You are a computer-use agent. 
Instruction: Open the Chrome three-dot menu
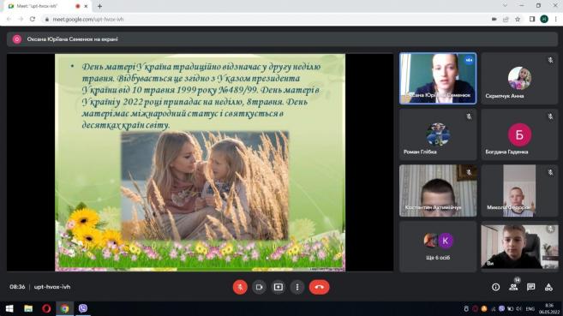556,19
